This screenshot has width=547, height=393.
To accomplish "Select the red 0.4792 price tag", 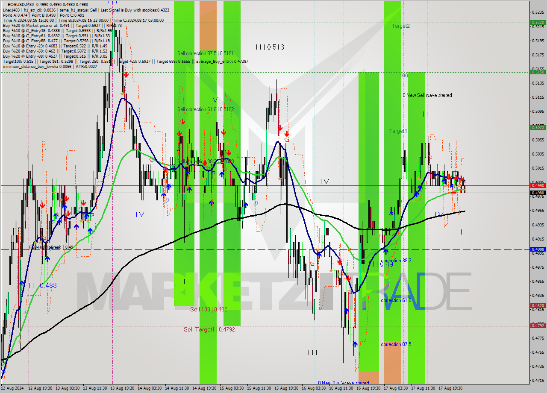I will coord(537,326).
